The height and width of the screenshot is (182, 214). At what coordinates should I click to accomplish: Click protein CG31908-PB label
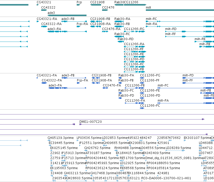point(102,75)
